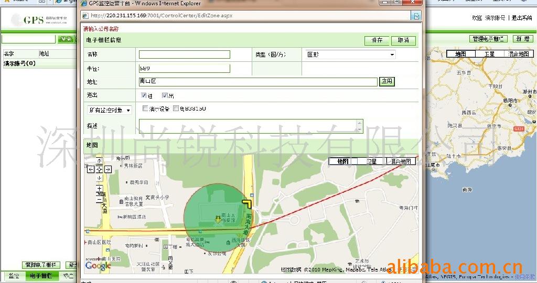This screenshot has height=283, width=537.
Task: Click the 南山区医院 label on map
Action: 99,242
